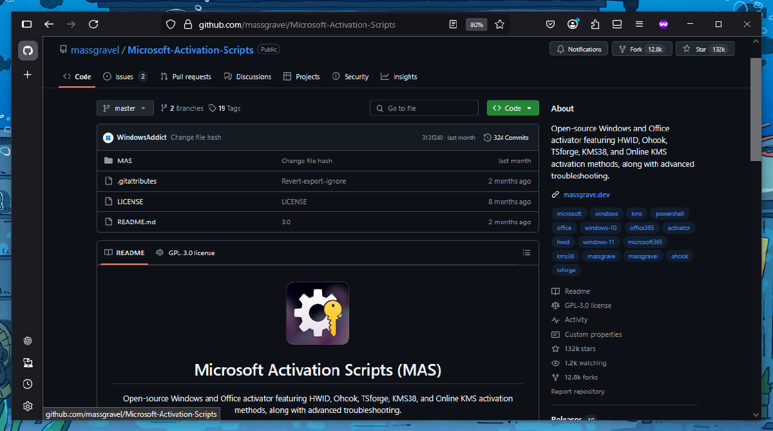Click the massgravel owner link
Screen dimensions: 773x431
click(94, 50)
